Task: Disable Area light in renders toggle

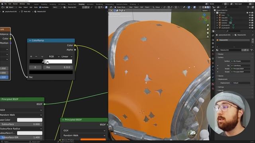Action: pos(252,15)
